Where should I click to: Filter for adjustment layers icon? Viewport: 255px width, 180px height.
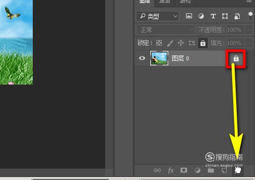(201, 16)
